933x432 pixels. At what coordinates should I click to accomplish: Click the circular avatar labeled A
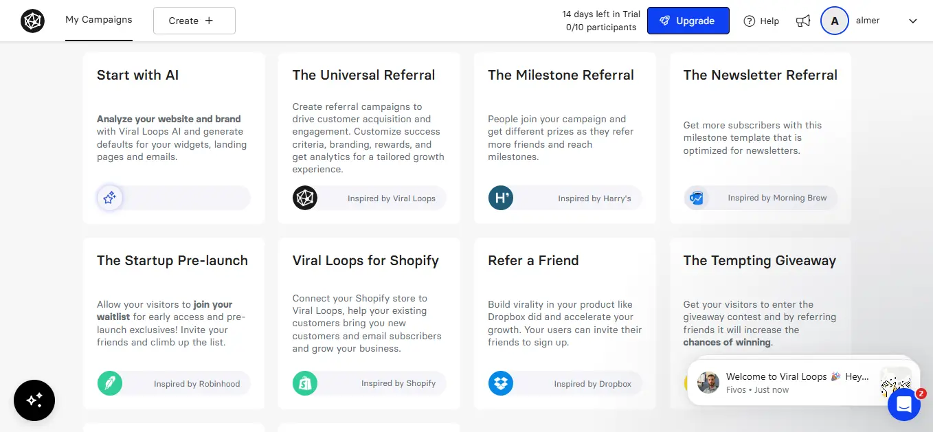(x=834, y=21)
